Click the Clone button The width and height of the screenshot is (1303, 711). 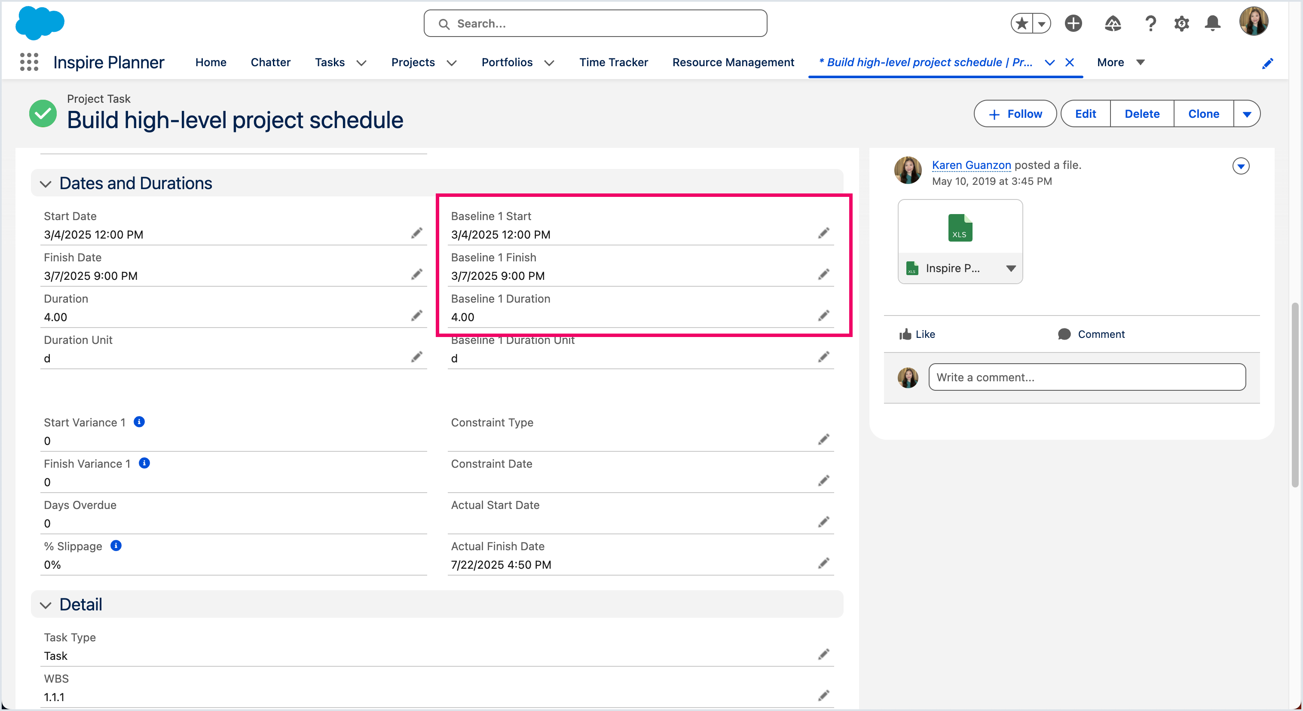click(x=1203, y=114)
